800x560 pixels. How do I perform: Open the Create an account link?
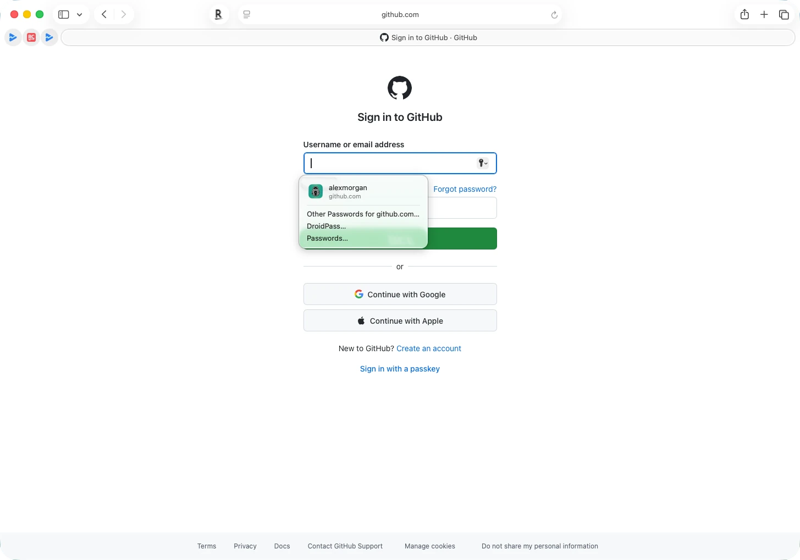pos(429,348)
